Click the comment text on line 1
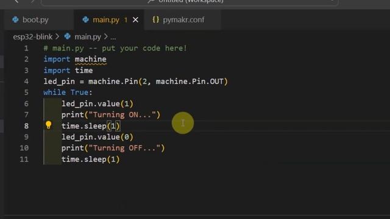Image resolution: width=390 pixels, height=219 pixels. click(115, 48)
